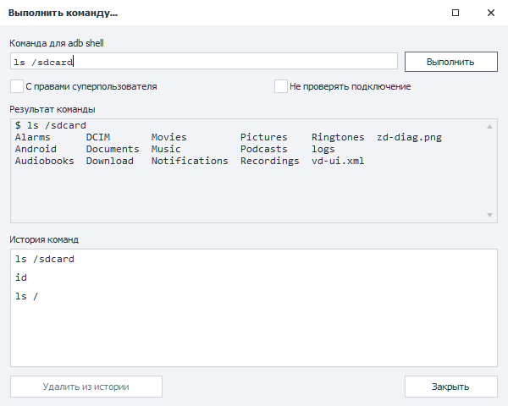The image size is (508, 406).
Task: Select 'ls /sdcard' in command history
Action: pos(45,259)
